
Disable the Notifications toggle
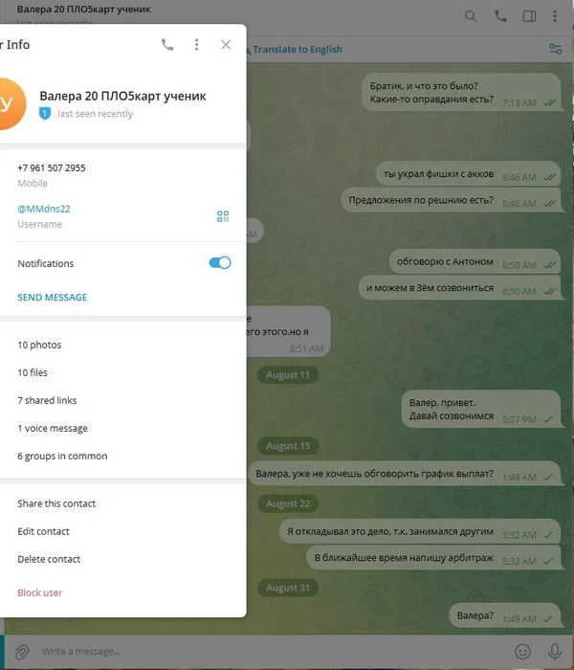click(x=220, y=263)
